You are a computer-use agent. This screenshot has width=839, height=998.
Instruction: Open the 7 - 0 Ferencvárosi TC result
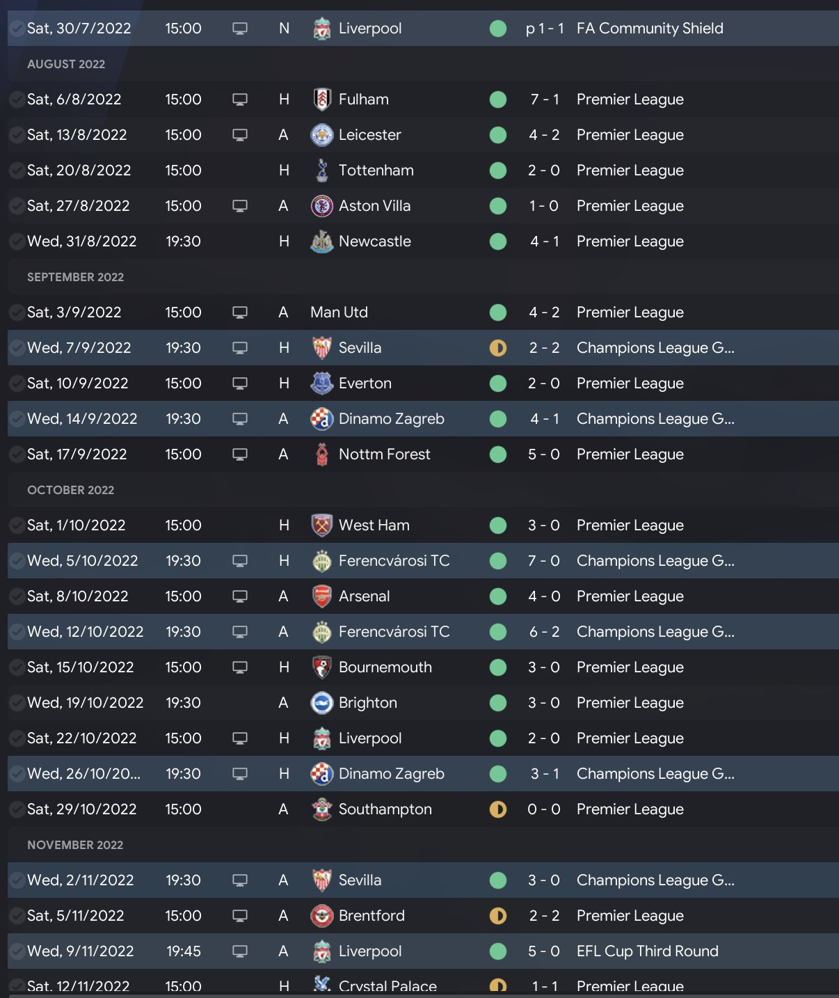point(544,561)
